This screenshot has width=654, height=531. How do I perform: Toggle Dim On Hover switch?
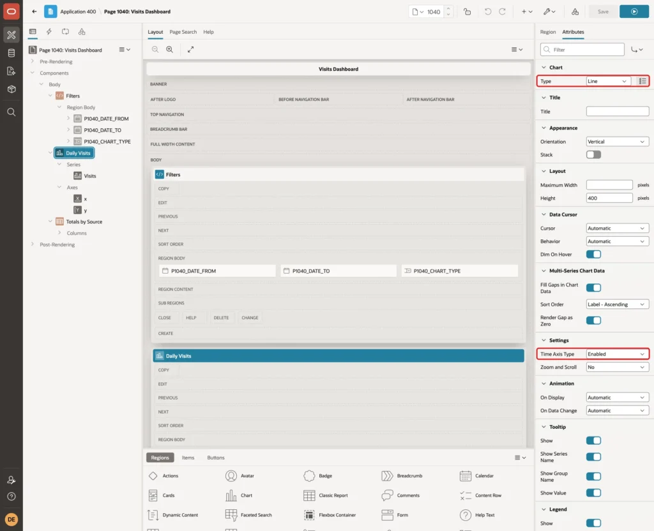[x=593, y=254]
